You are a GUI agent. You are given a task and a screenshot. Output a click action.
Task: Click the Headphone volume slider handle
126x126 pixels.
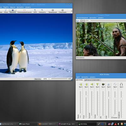(121, 99)
